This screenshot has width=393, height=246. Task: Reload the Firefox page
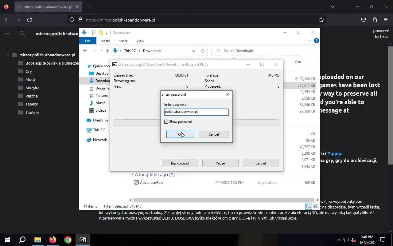coord(29,20)
